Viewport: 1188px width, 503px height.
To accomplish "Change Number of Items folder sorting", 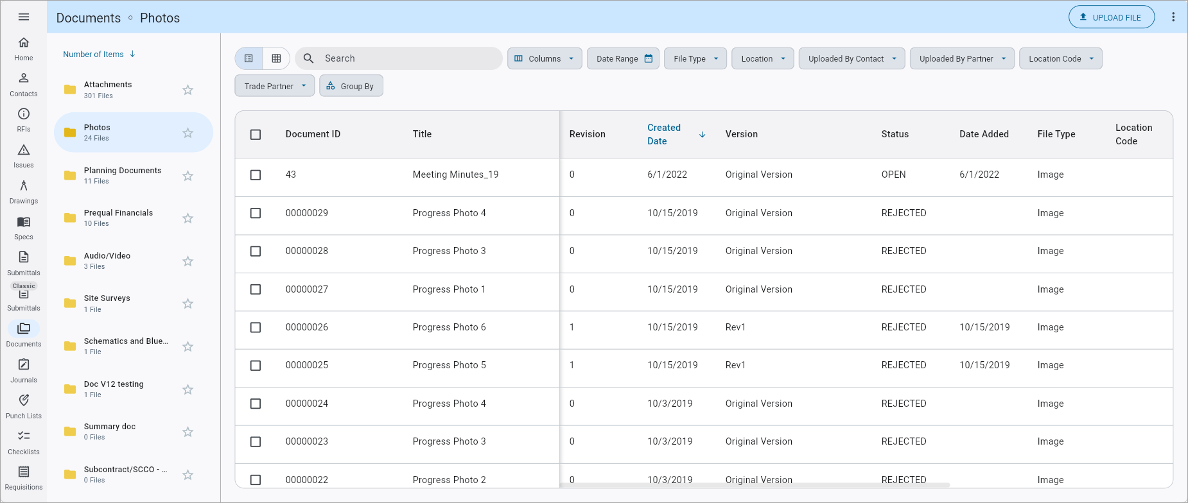I will pos(99,55).
